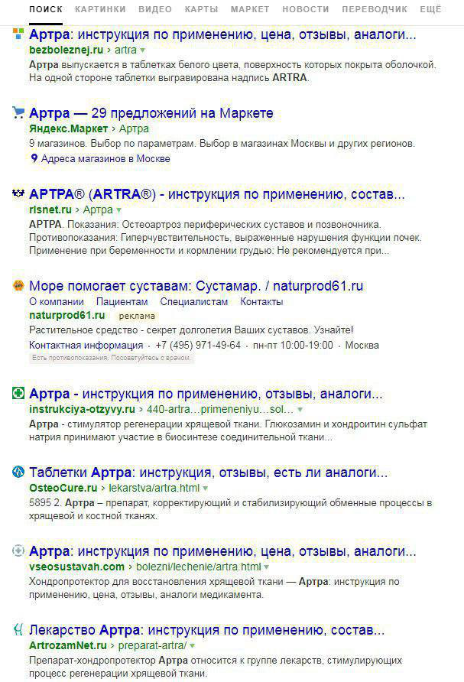This screenshot has width=464, height=682.
Task: Expand dropdown arrow after instrukciya-otzyvy.ru URL
Action: [x=300, y=410]
